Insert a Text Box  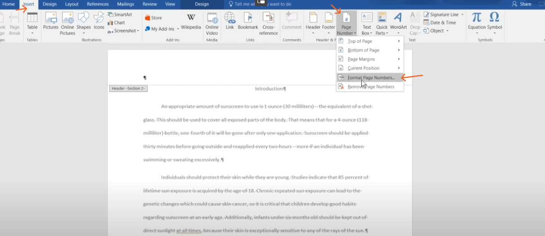click(x=367, y=23)
